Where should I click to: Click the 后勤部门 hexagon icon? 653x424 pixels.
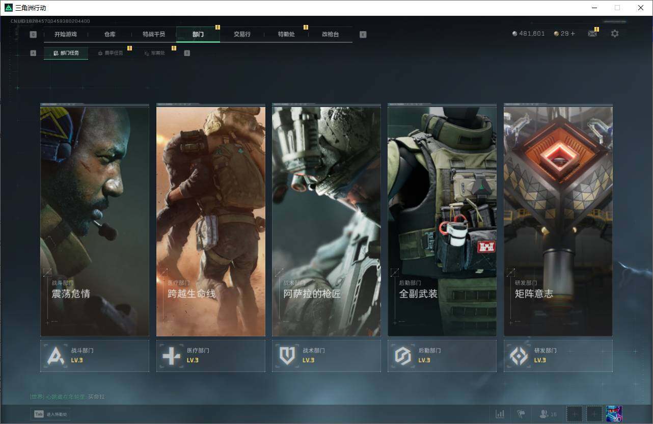[x=402, y=356]
